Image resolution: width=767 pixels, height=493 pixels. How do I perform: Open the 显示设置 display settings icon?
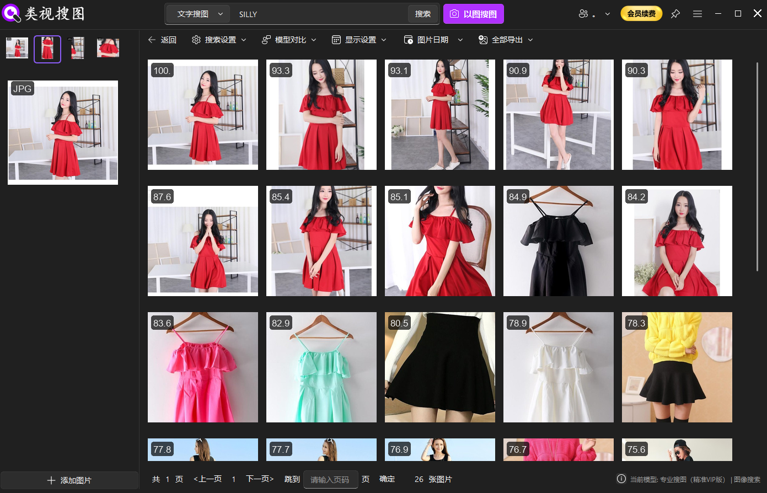tap(335, 39)
